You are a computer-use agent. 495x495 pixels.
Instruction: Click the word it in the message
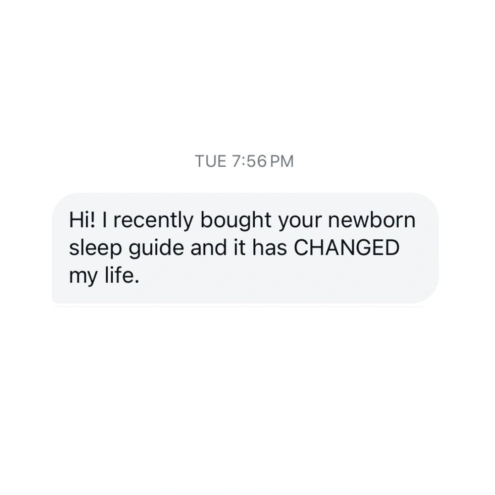[x=240, y=247]
